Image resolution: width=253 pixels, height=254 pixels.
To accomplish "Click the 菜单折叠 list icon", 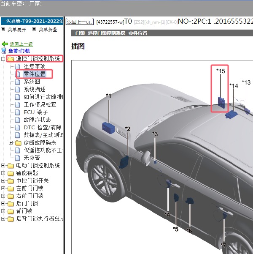I will coord(34,30).
